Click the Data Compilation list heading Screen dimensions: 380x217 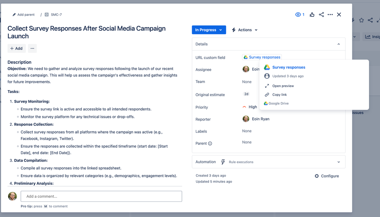pyautogui.click(x=31, y=160)
